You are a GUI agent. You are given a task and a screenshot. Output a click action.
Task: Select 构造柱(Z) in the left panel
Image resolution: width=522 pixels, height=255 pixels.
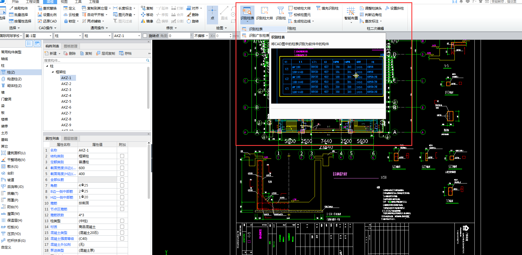[x=14, y=79]
